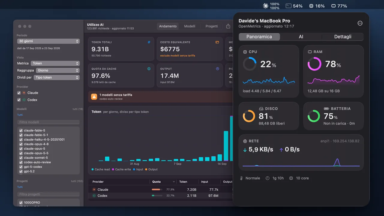Uncheck the 100GOPRO project checkbox
Image resolution: width=384 pixels, height=216 pixels.
[x=21, y=203]
